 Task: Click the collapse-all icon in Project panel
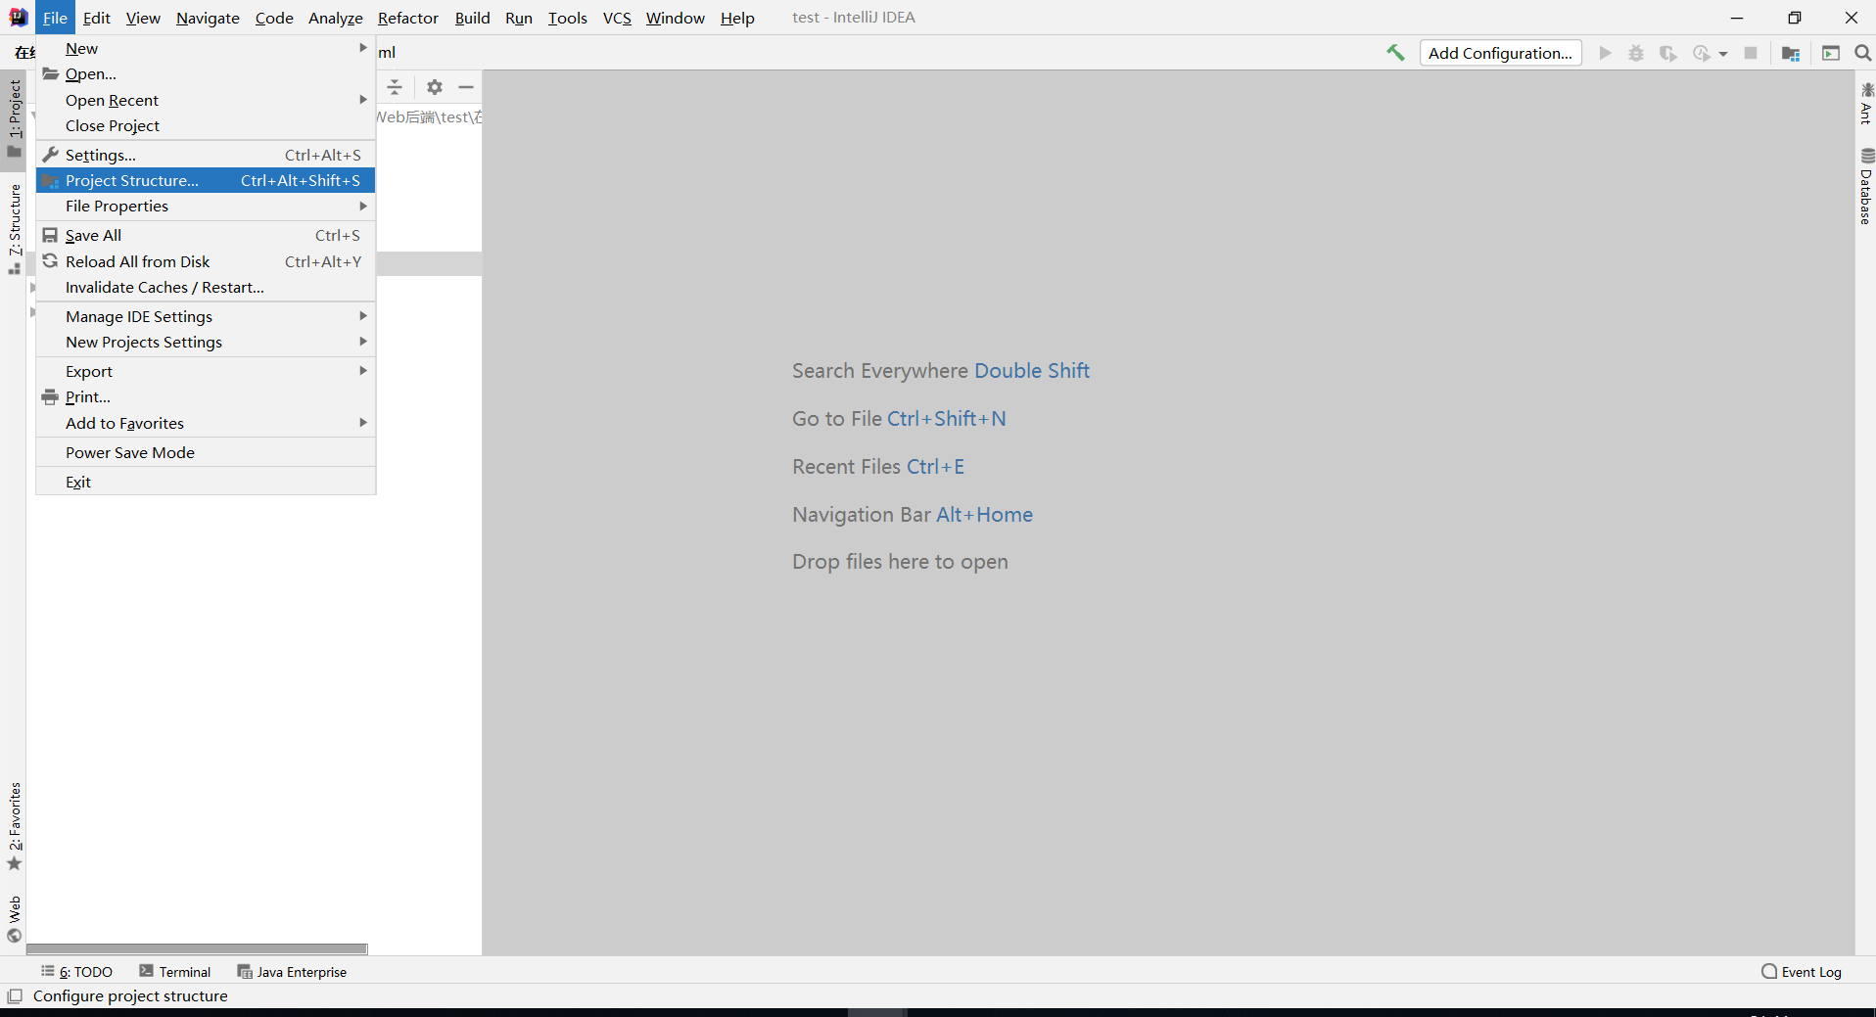(x=395, y=87)
